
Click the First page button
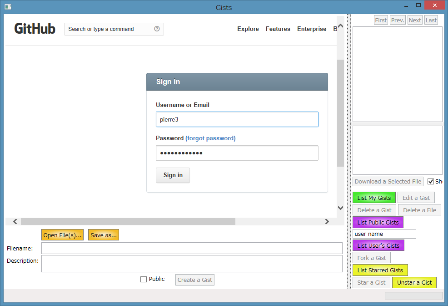(381, 20)
